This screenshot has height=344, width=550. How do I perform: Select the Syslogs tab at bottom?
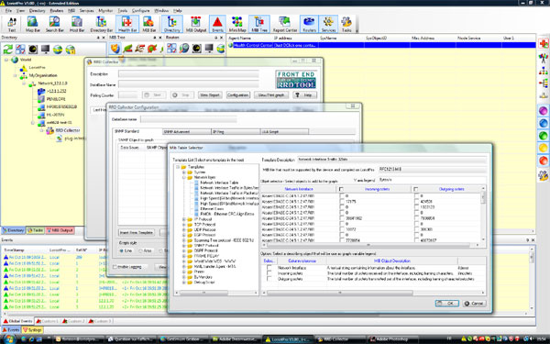point(33,330)
